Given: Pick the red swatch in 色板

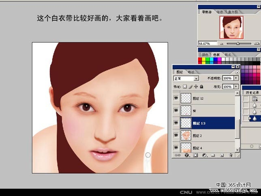Looking at the screenshot, I should [x=200, y=59].
